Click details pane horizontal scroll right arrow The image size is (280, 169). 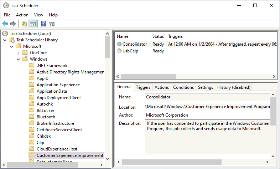[267, 162]
